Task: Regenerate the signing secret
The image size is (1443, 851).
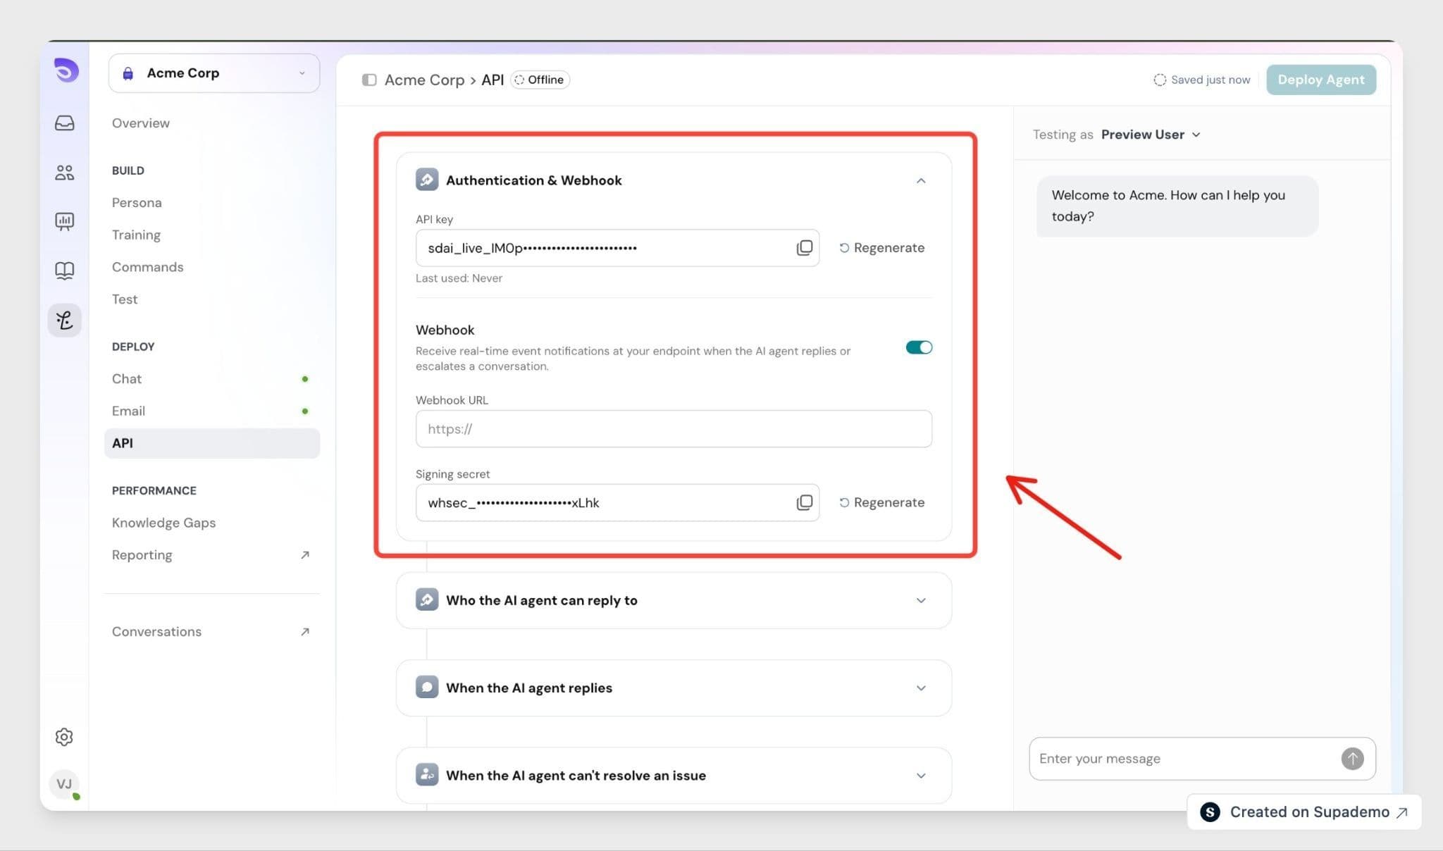Action: pos(881,503)
